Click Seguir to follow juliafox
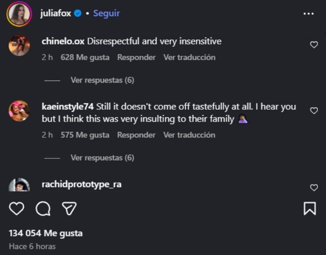 point(107,14)
